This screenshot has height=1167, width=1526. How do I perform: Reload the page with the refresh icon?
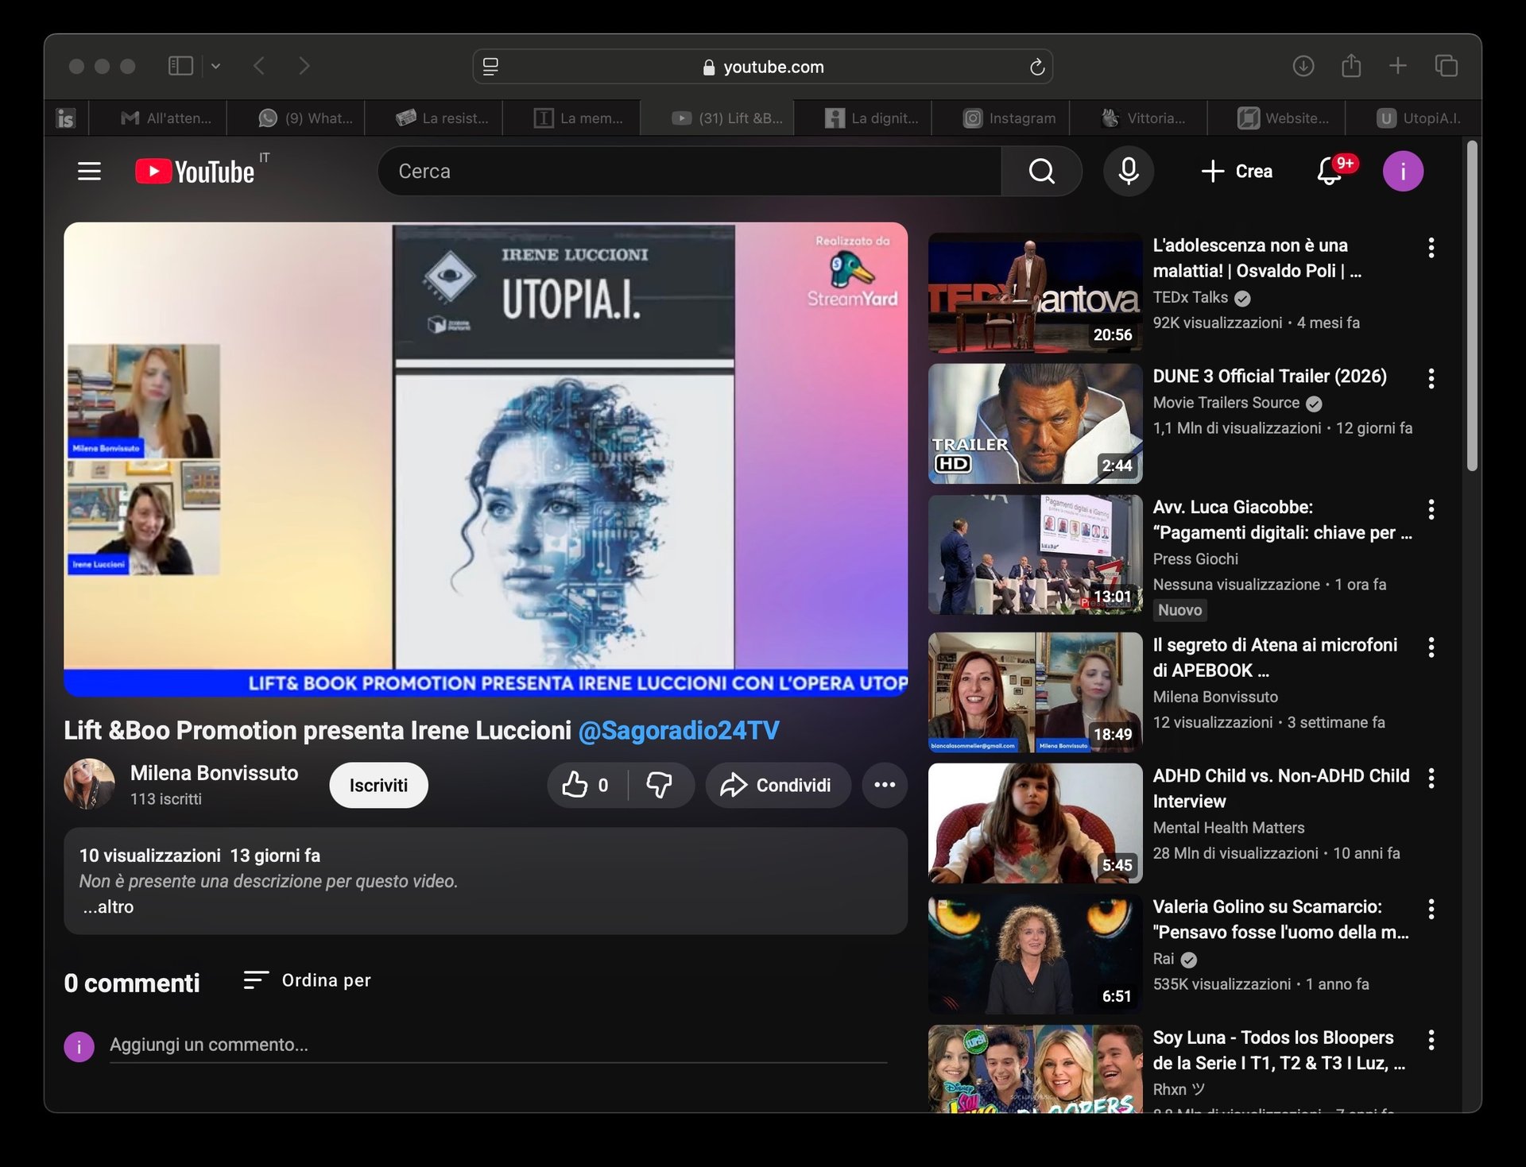point(1036,67)
